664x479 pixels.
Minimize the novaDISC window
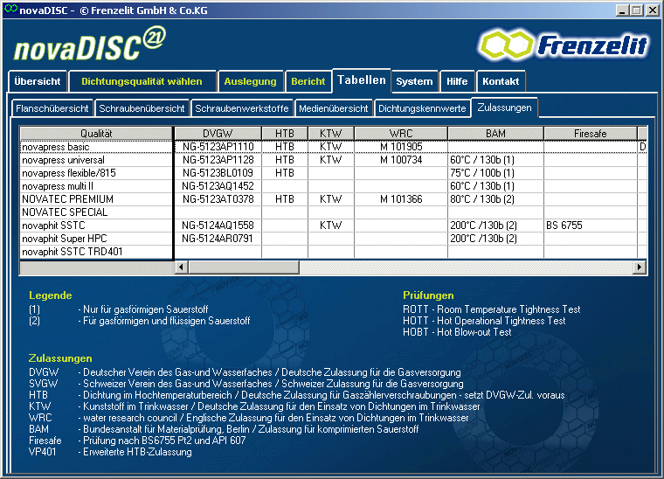click(623, 10)
